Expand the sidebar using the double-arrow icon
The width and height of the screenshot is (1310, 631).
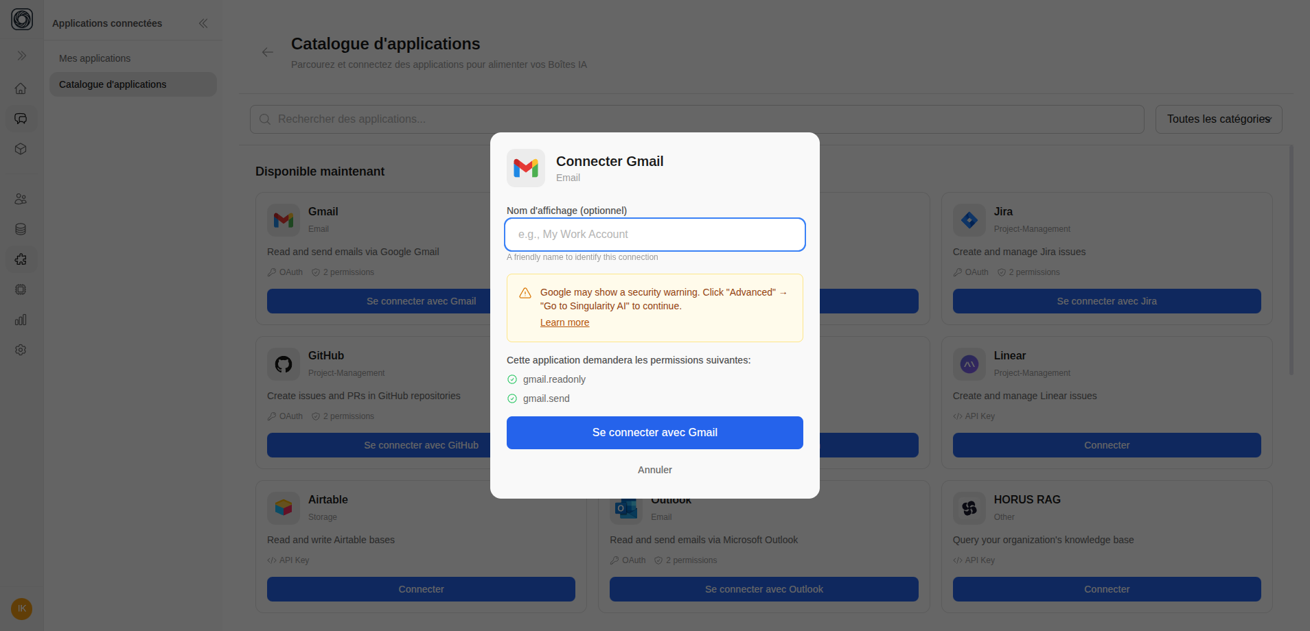(x=21, y=55)
